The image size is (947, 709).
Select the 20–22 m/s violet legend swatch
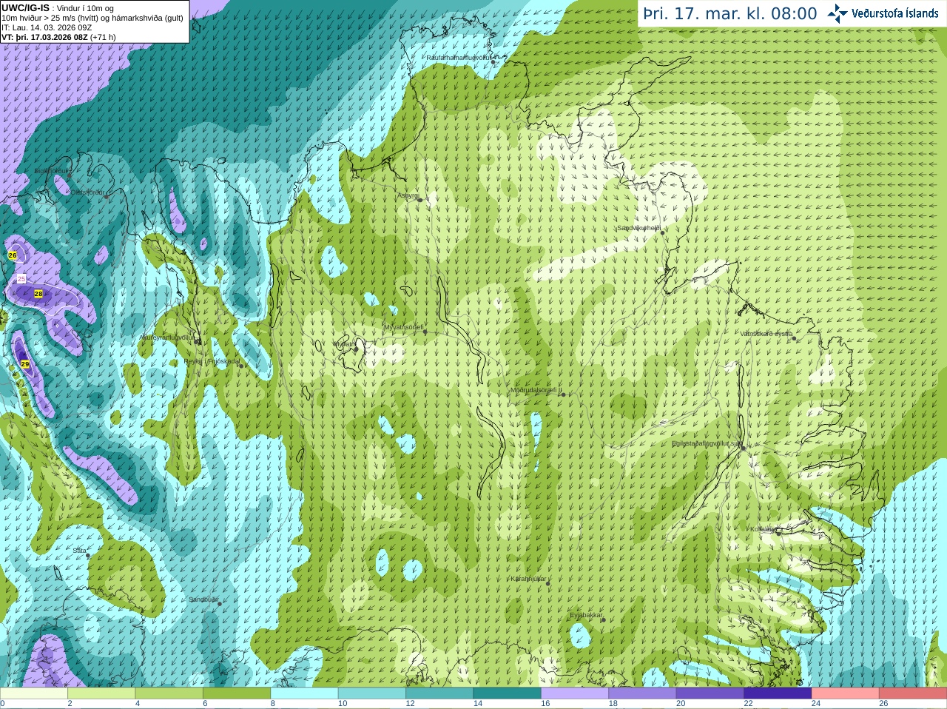pyautogui.click(x=710, y=693)
